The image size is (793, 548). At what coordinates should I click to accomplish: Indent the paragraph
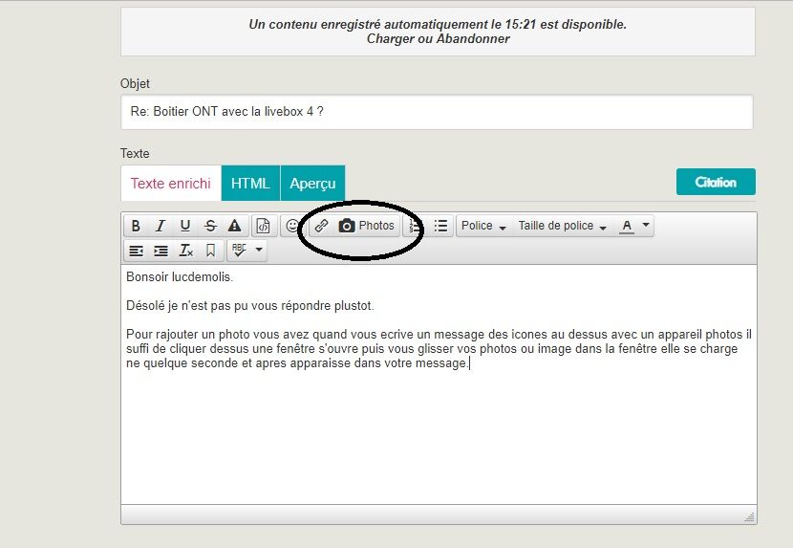pyautogui.click(x=161, y=251)
